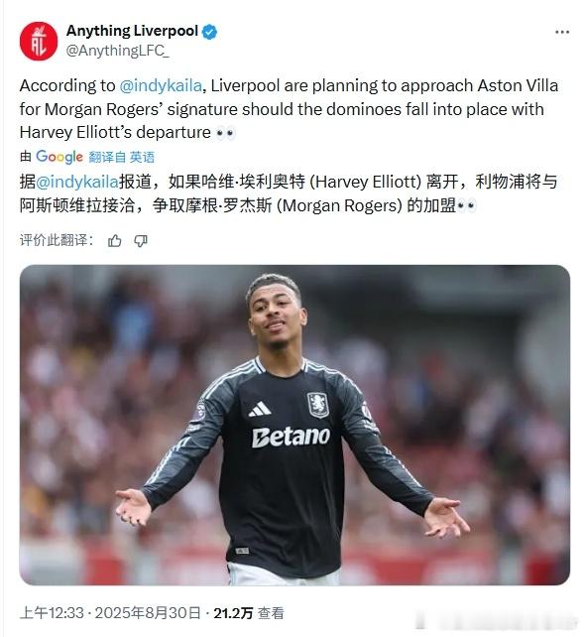This screenshot has height=637, width=584.
Task: Open @indykaila mention in English text
Action: [161, 85]
